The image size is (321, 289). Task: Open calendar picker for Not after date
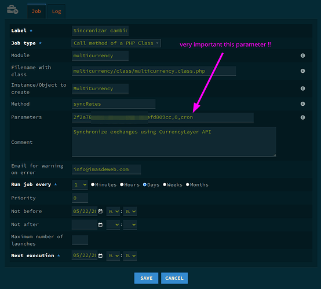click(100, 225)
